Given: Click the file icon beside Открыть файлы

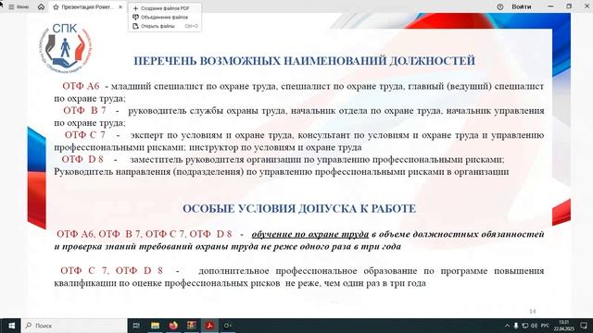Looking at the screenshot, I should [135, 27].
